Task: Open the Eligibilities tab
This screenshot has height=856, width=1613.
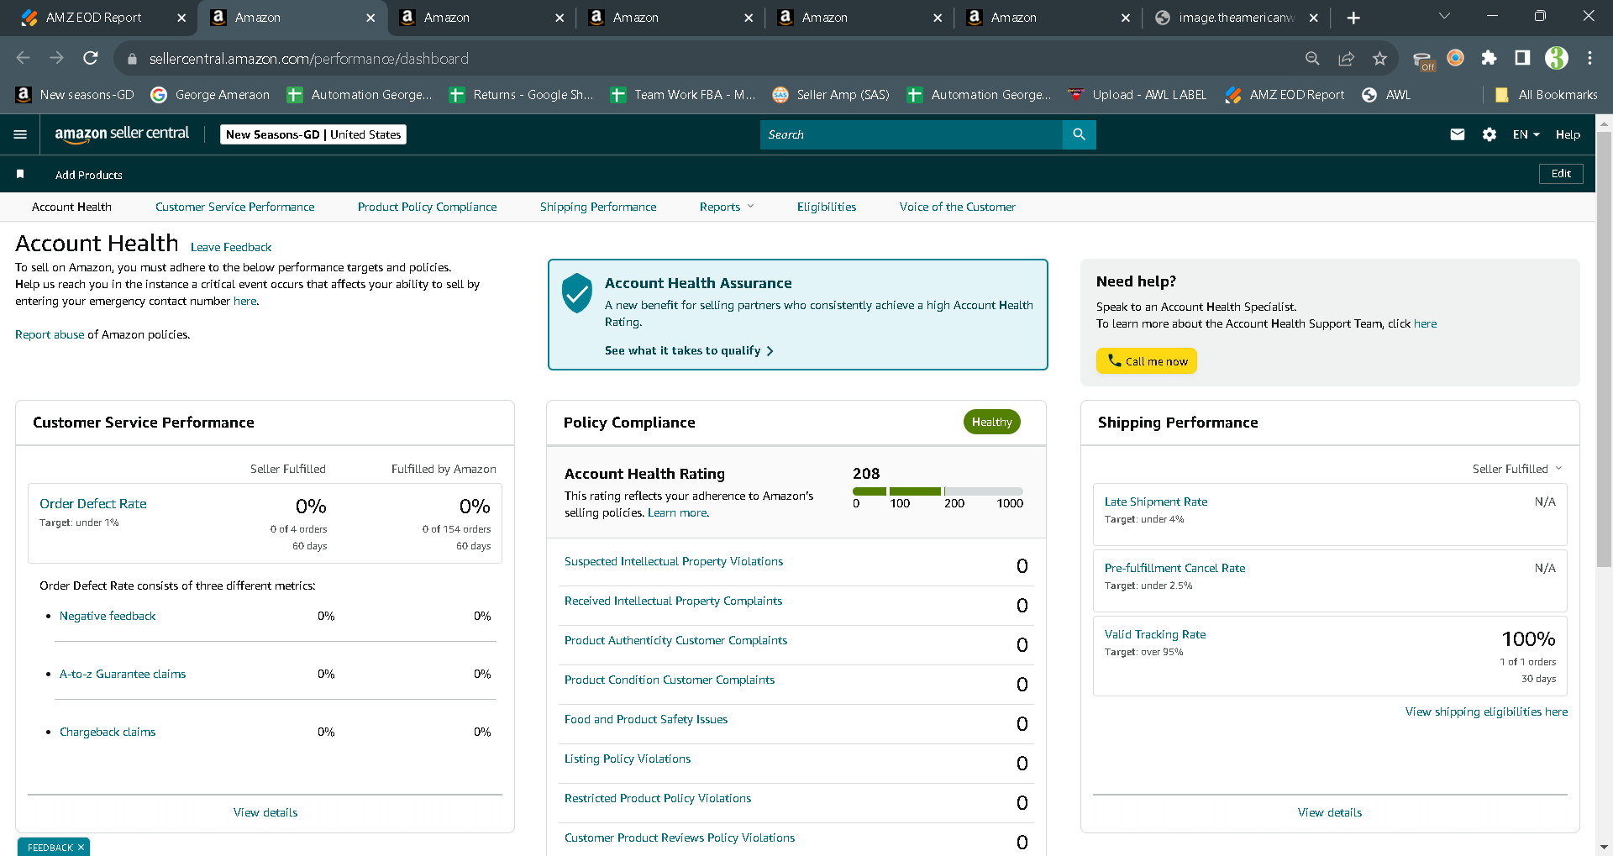Action: click(x=827, y=207)
